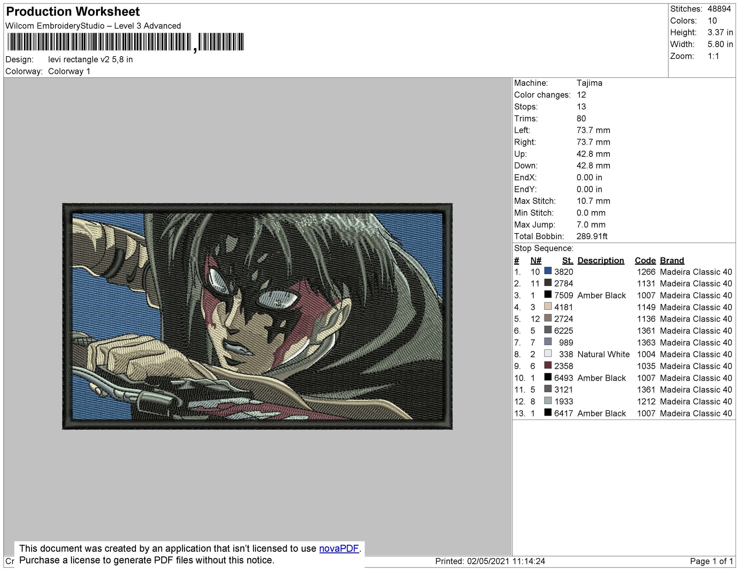Click the 'Page 1 of 1' footer text
The width and height of the screenshot is (739, 571).
pos(711,561)
